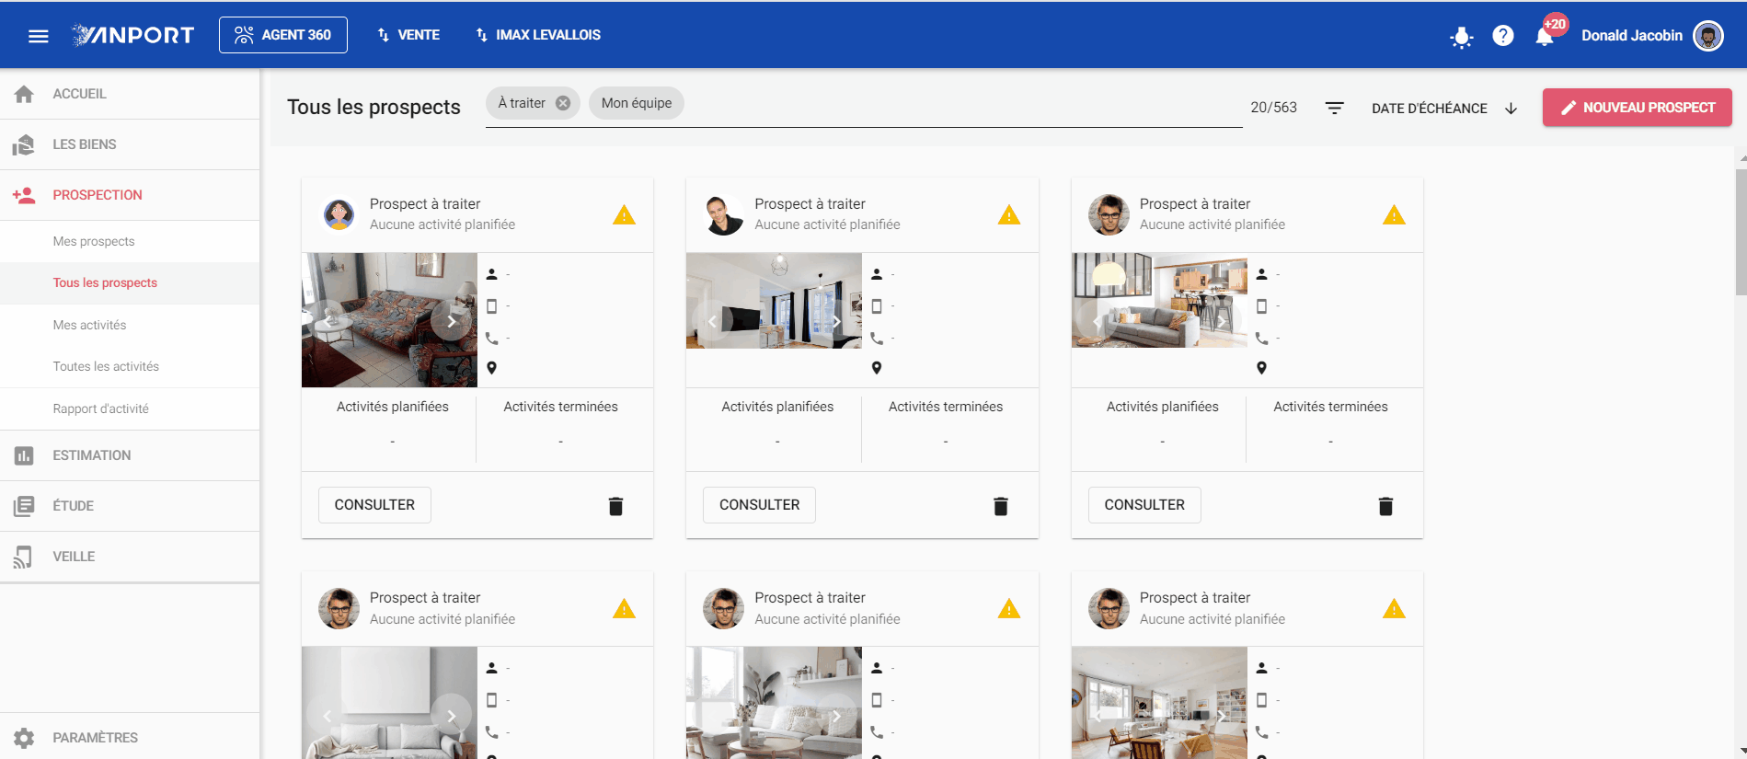The width and height of the screenshot is (1747, 759).
Task: Open Rapport d'activité submenu item
Action: (x=130, y=408)
